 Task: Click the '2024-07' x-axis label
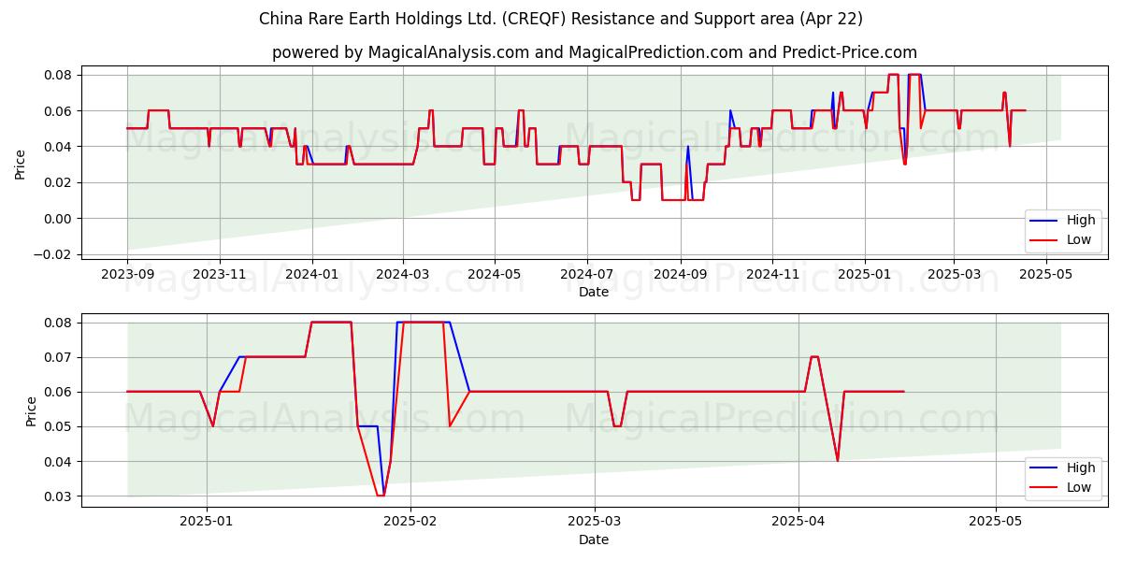(586, 276)
